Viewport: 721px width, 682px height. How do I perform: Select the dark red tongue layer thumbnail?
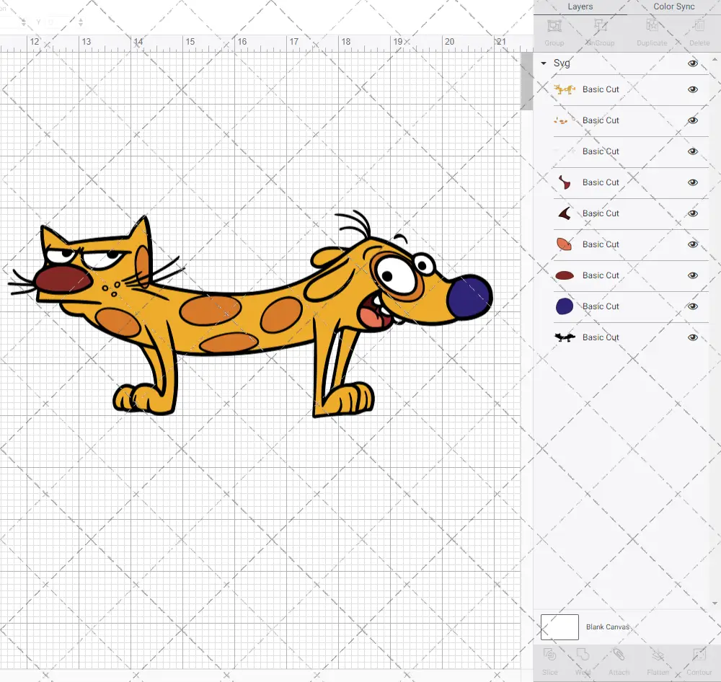pos(565,182)
